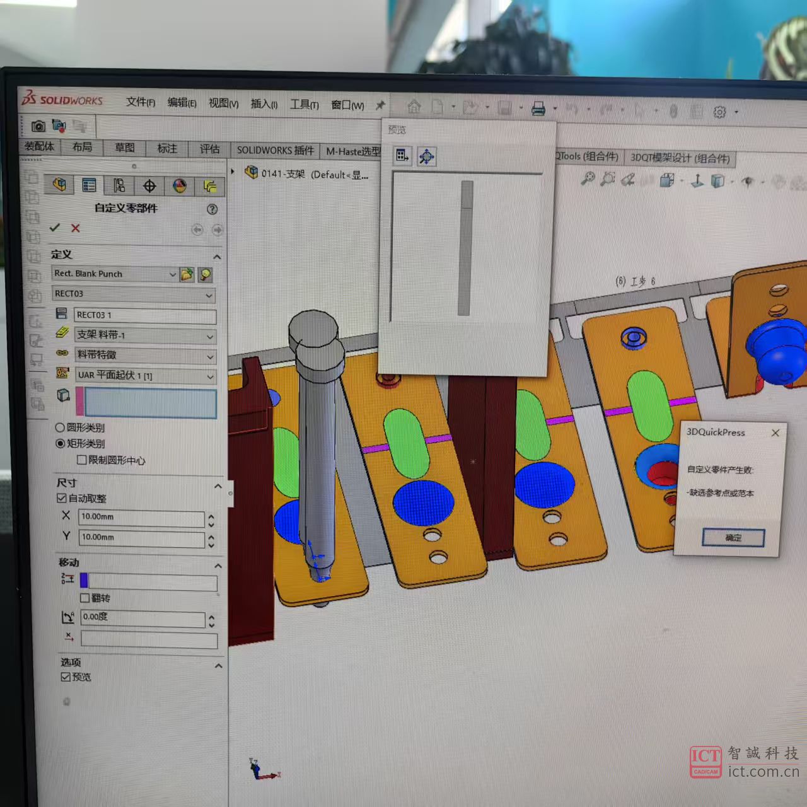This screenshot has width=807, height=807.
Task: Switch to the 装配体 tab
Action: coord(39,146)
